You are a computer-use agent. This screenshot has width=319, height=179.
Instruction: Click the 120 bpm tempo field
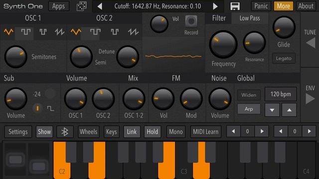(281, 94)
